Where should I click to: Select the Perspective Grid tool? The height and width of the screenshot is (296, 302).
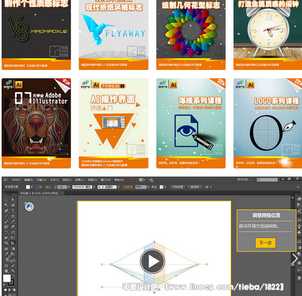13,243
